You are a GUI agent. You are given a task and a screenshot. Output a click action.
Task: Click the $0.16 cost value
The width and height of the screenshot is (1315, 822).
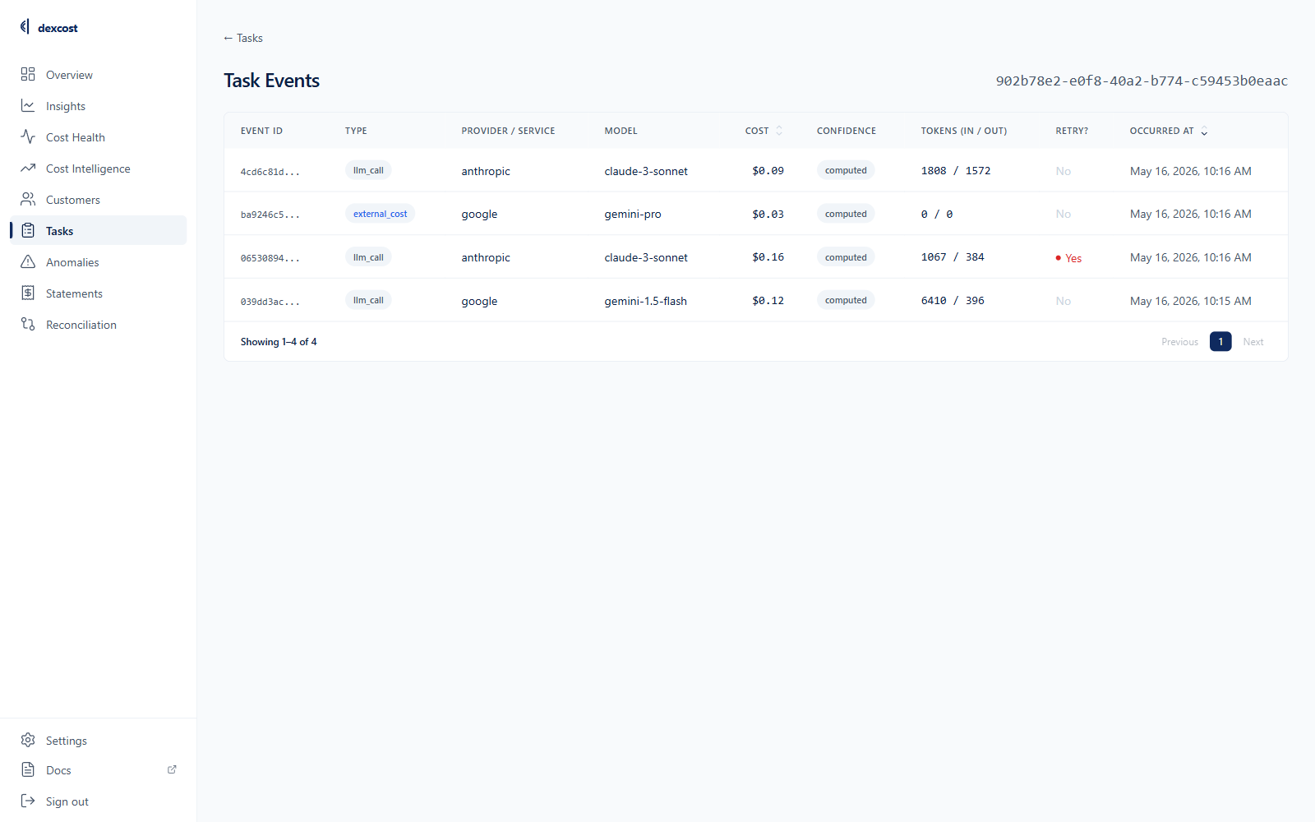click(768, 257)
